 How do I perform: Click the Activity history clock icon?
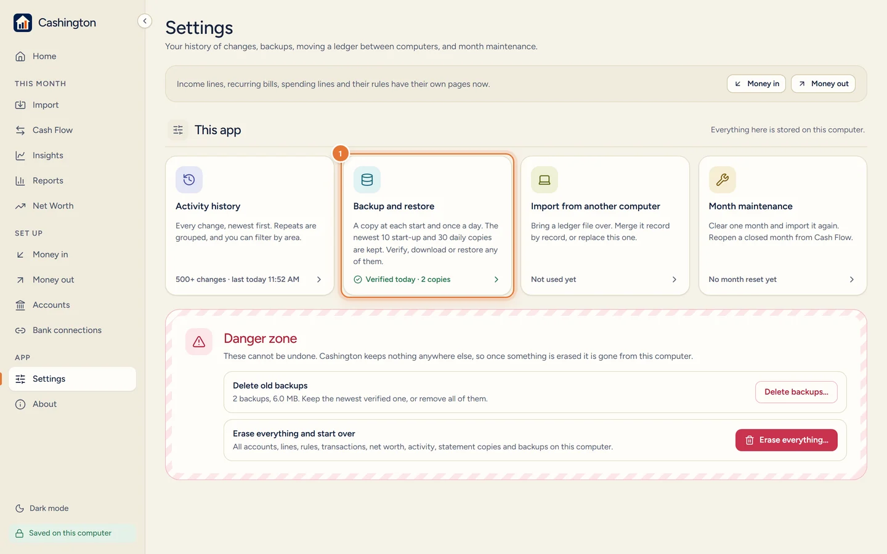[x=189, y=180]
